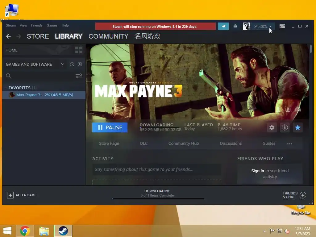The image size is (316, 237).
Task: Click the Windows 8.1 warning banner
Action: tap(156, 27)
